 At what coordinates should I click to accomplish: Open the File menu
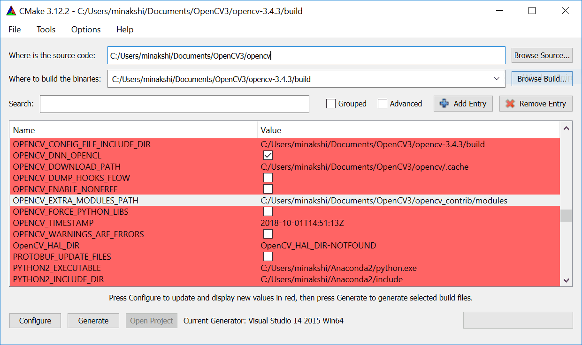click(x=15, y=30)
